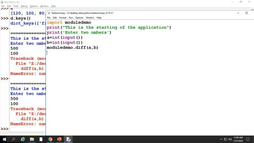Launch Google Chrome from taskbar
The height and width of the screenshot is (143, 254).
tap(50, 139)
